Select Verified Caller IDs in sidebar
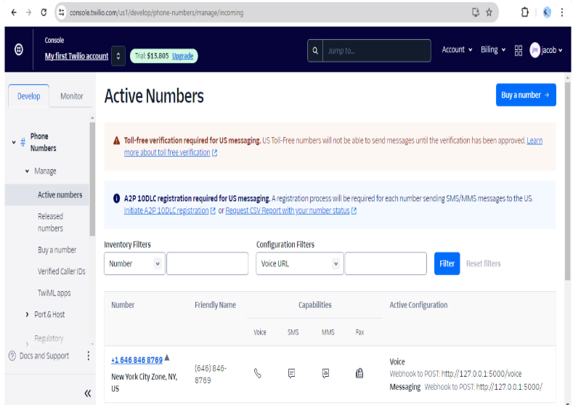Image resolution: width=573 pixels, height=405 pixels. (x=61, y=271)
